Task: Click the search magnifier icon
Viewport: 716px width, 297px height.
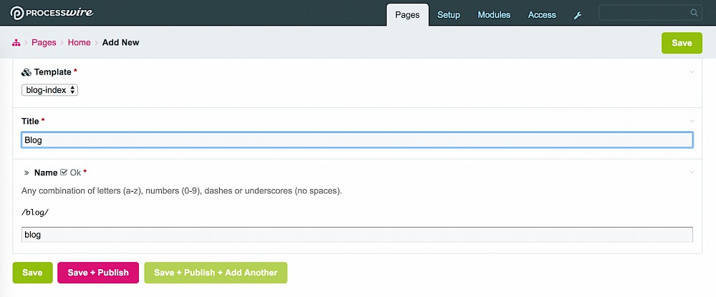Action: [694, 12]
